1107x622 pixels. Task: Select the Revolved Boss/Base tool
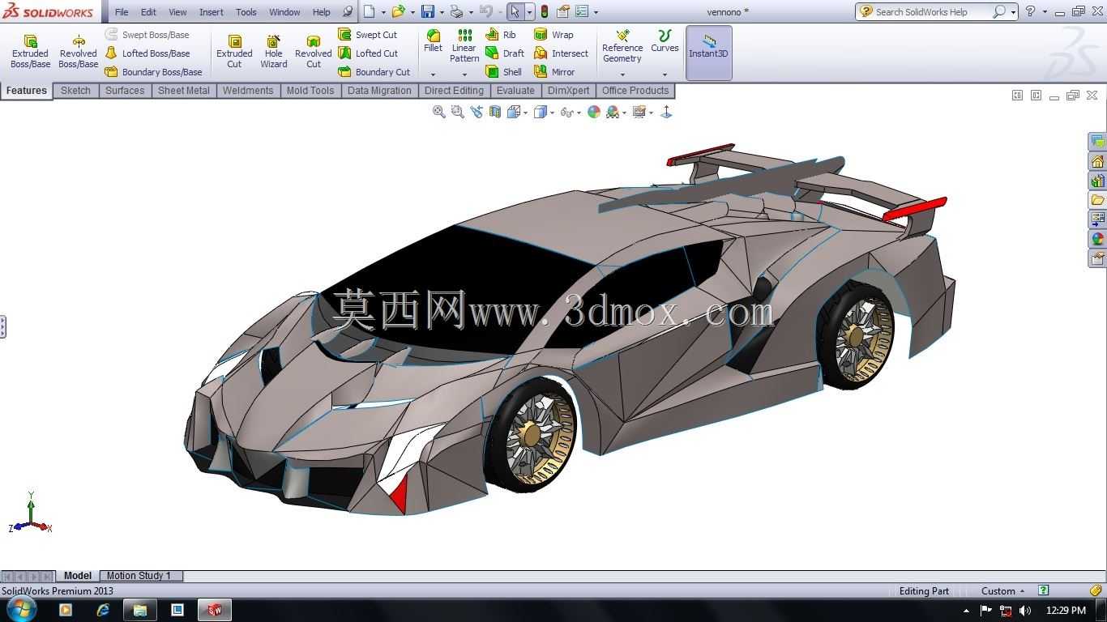point(79,51)
